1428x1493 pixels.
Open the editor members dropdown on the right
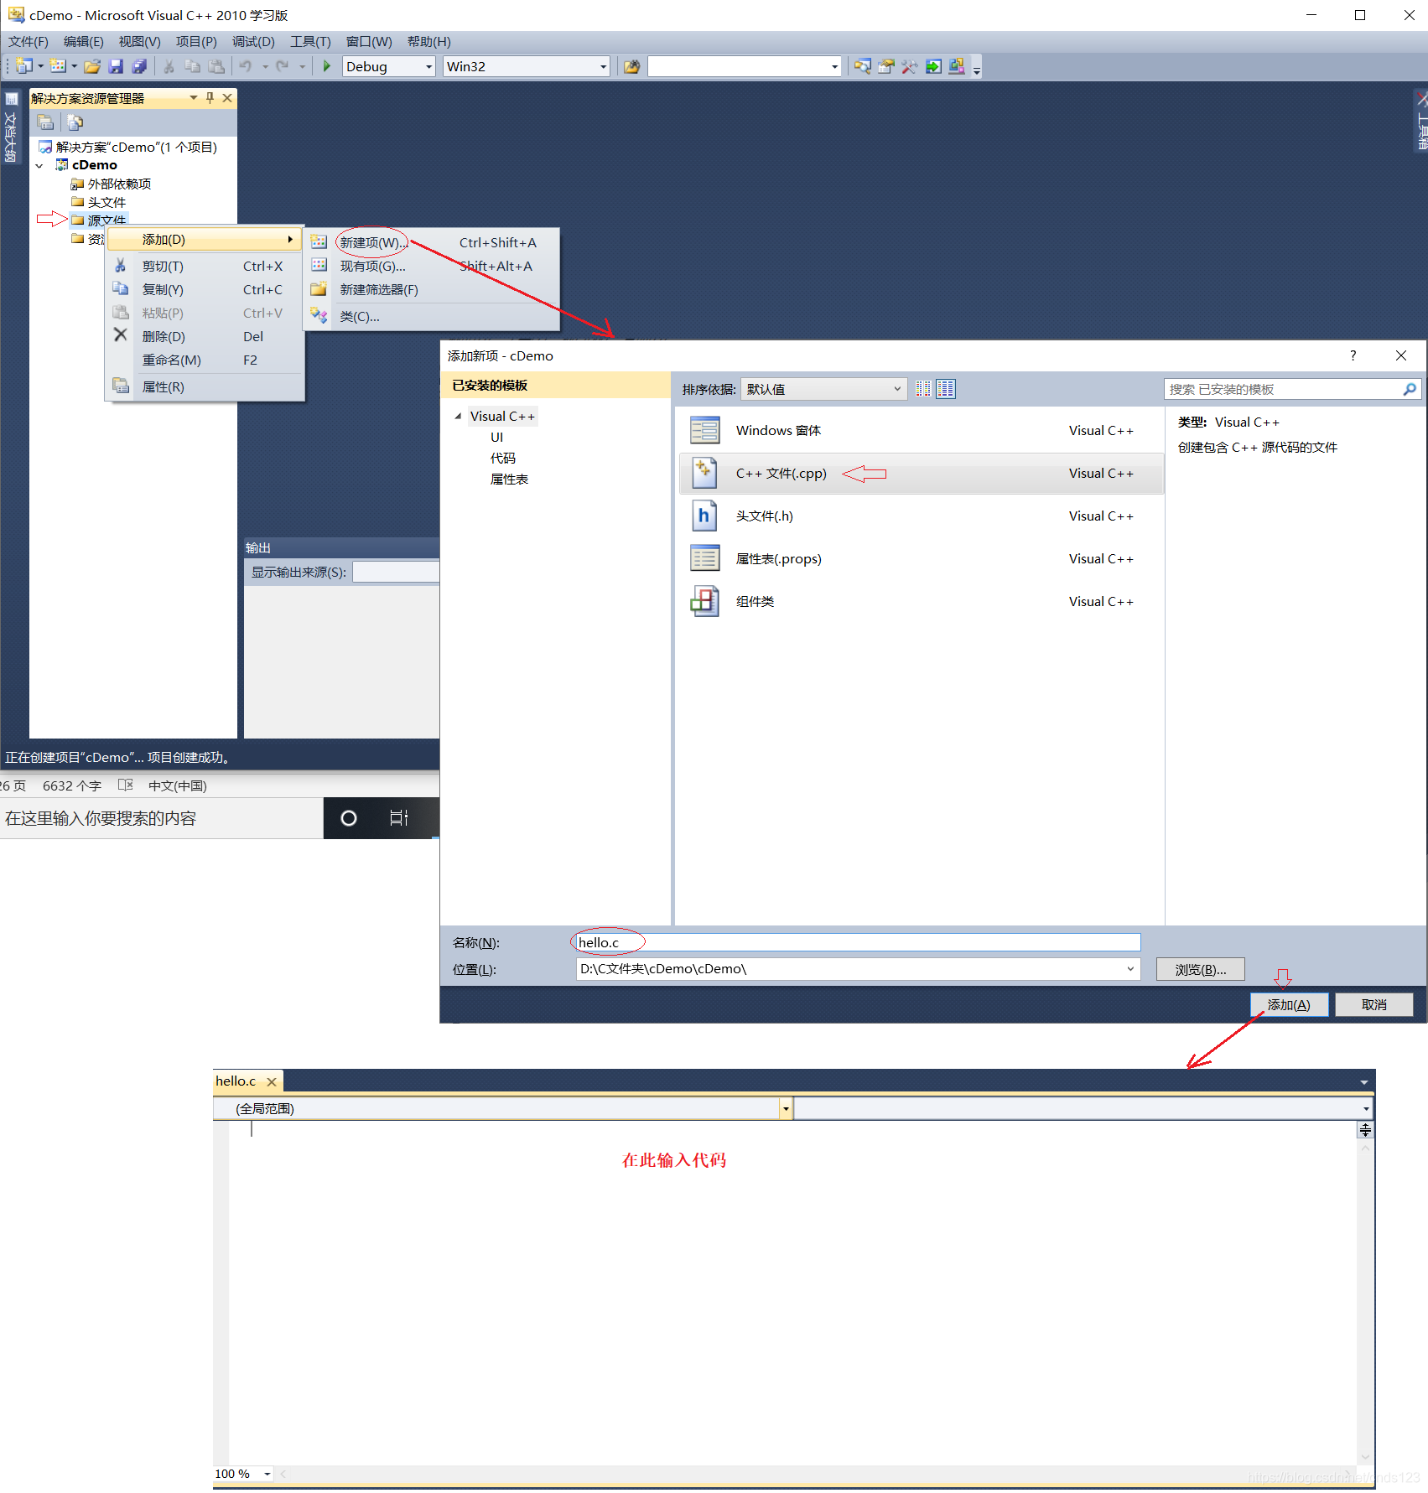[1366, 1109]
